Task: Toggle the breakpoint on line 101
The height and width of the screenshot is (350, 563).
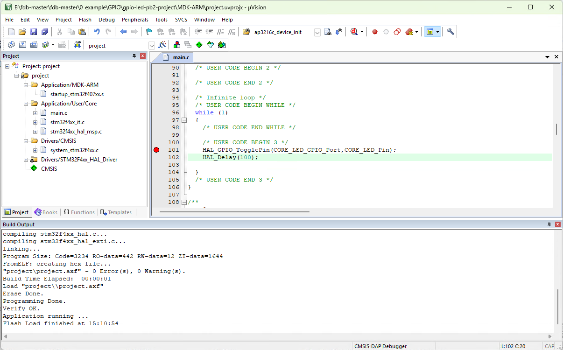Action: click(156, 150)
